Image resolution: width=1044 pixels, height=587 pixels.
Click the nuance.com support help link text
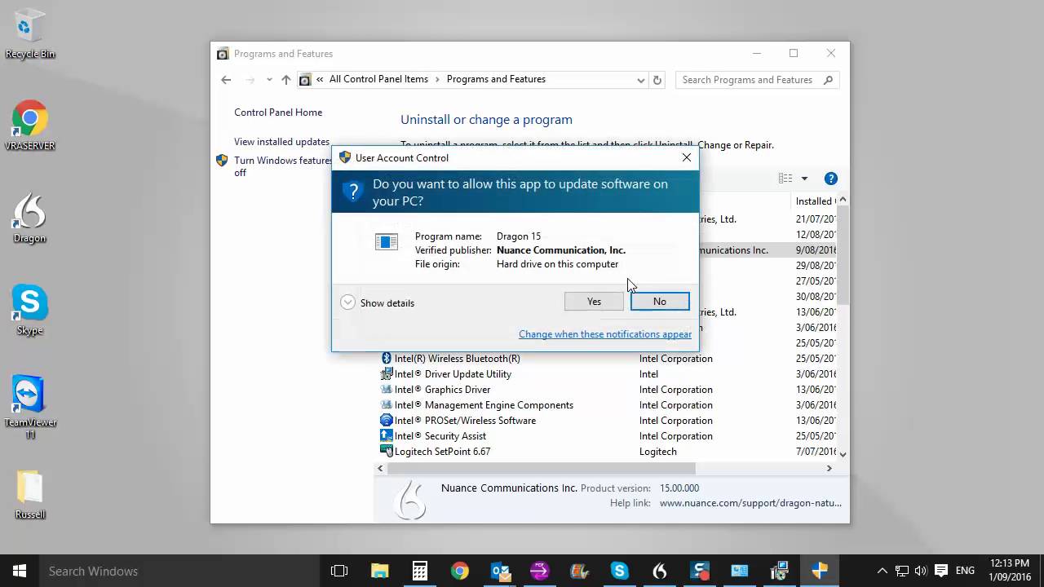point(750,503)
